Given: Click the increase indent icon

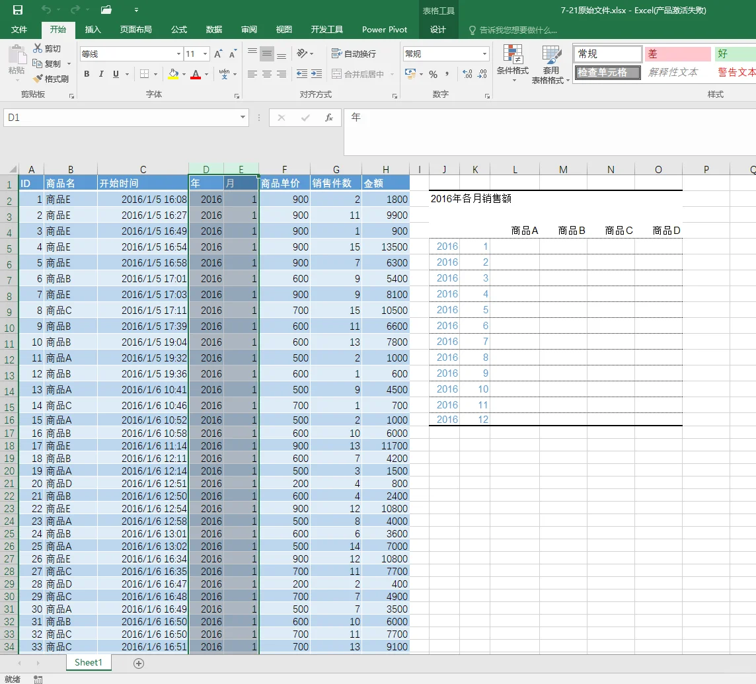Looking at the screenshot, I should 317,74.
